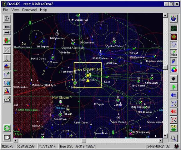Click the blue path line icon
Viewport: 181px width, 150px height.
click(173, 45)
